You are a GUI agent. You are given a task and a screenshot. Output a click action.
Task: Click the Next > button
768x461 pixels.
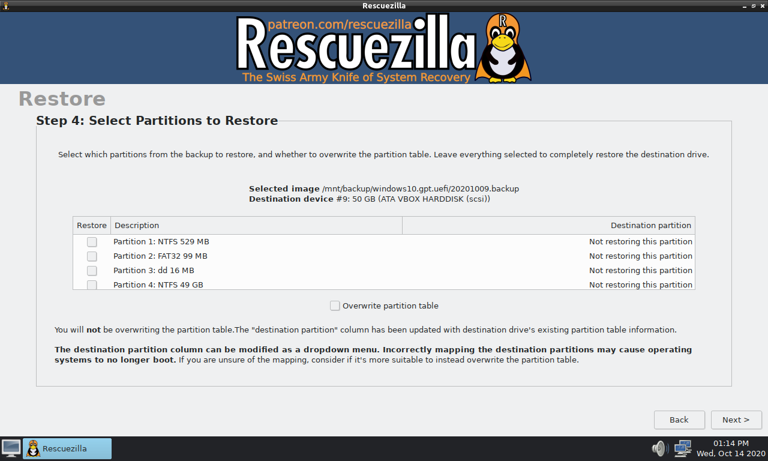point(736,420)
